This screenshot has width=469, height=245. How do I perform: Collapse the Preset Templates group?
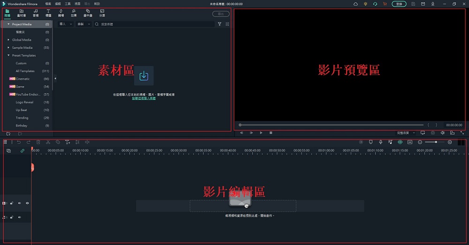click(8, 55)
